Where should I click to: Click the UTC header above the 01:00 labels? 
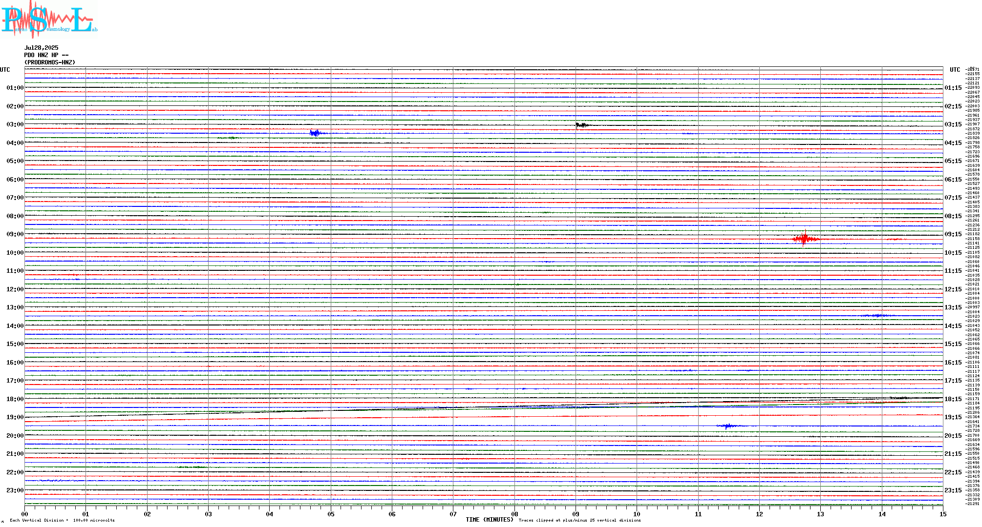pos(5,70)
